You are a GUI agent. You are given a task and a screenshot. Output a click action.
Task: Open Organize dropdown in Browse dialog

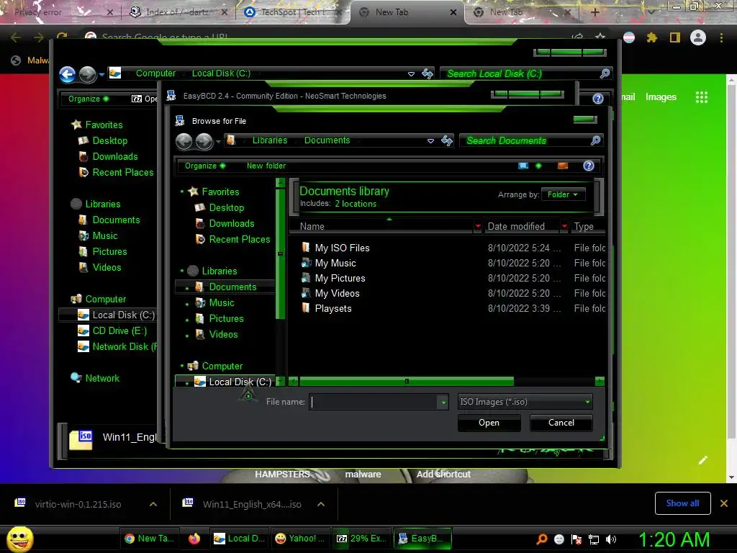tap(205, 166)
